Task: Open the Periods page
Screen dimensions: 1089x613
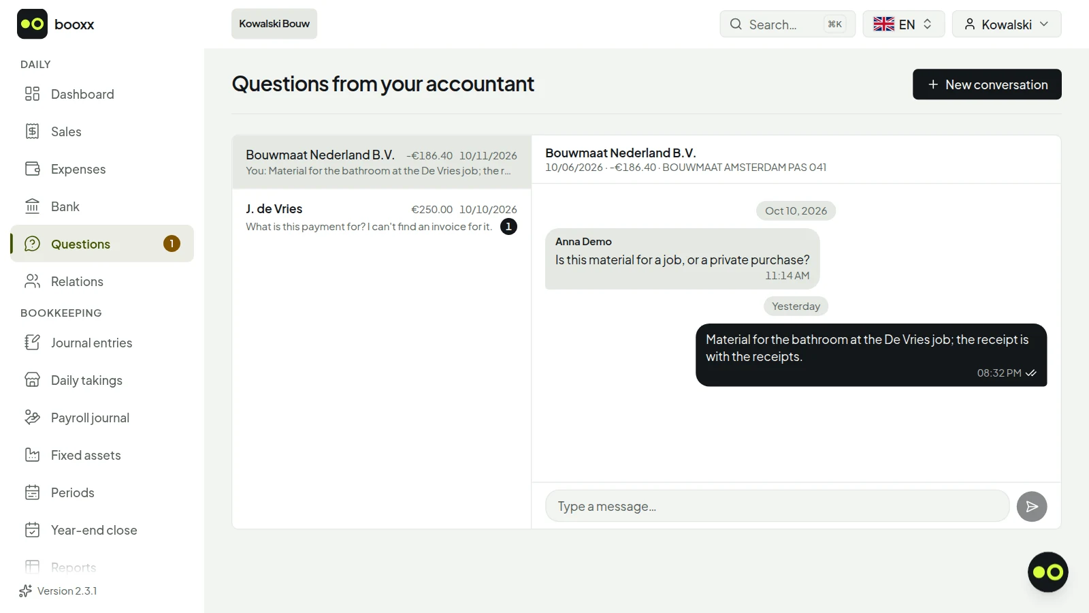Action: tap(102, 492)
